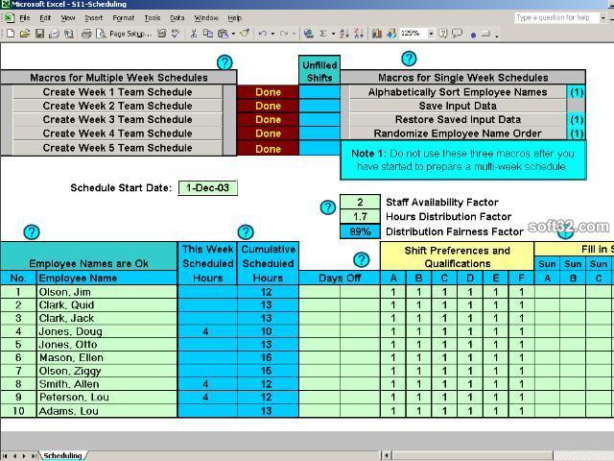Select employee name cell Mason, Ellen

(x=106, y=357)
